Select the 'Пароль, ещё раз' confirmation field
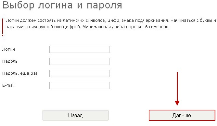217x126 pixels. click(x=79, y=73)
